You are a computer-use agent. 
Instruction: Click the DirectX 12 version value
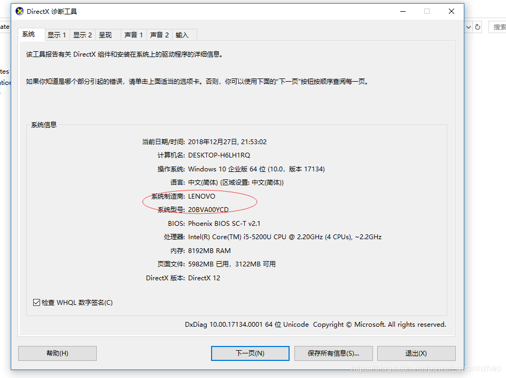(204, 278)
